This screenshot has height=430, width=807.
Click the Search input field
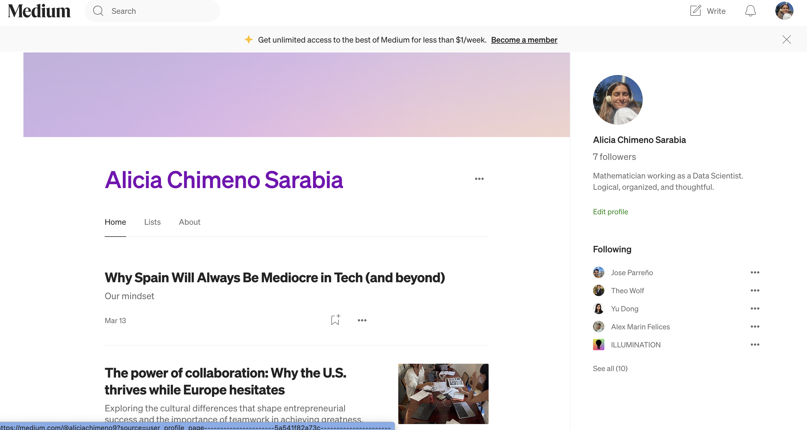[x=152, y=11]
